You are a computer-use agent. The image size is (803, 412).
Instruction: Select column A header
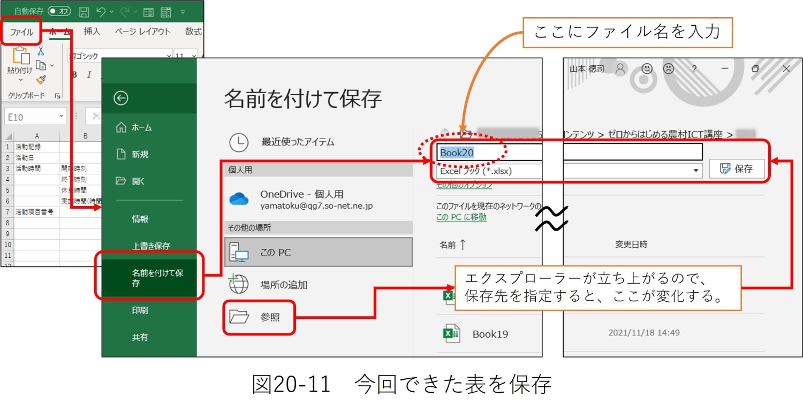(x=37, y=136)
